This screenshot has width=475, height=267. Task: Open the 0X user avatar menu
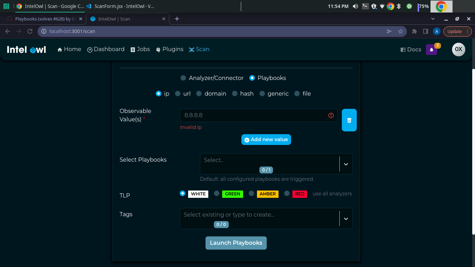click(458, 49)
